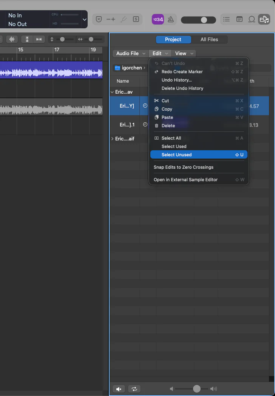Image resolution: width=275 pixels, height=396 pixels.
Task: Open the Audio File menu
Action: click(131, 53)
